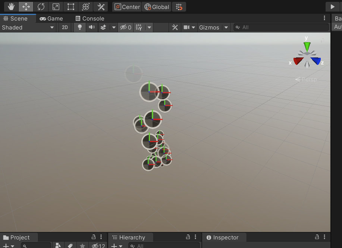Toggle scene effects like skybox and fog

103,28
